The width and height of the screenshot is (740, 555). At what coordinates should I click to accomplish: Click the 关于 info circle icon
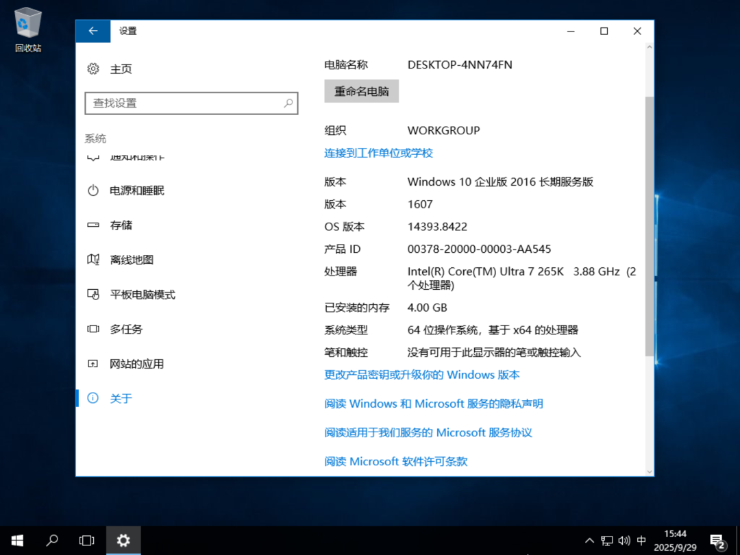(x=93, y=398)
